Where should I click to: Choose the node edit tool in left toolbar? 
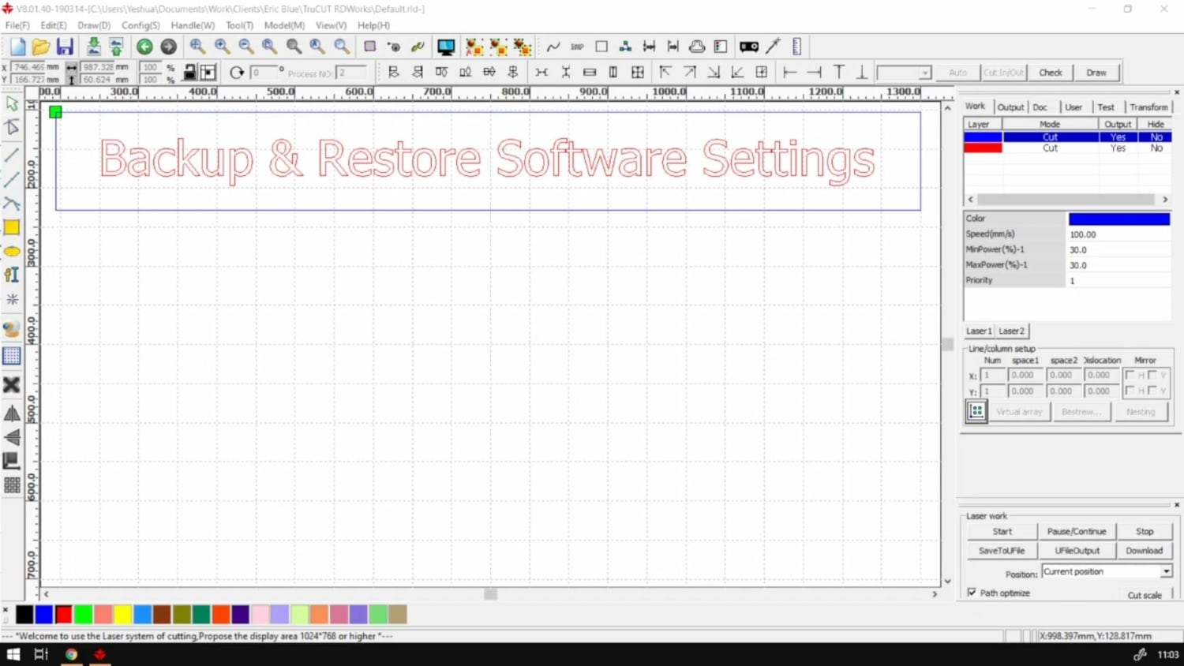click(x=12, y=127)
